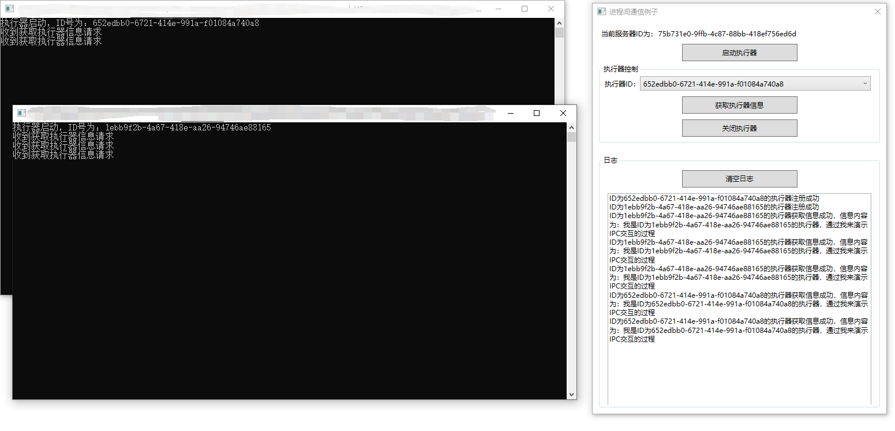Minimize the front console window

point(510,113)
